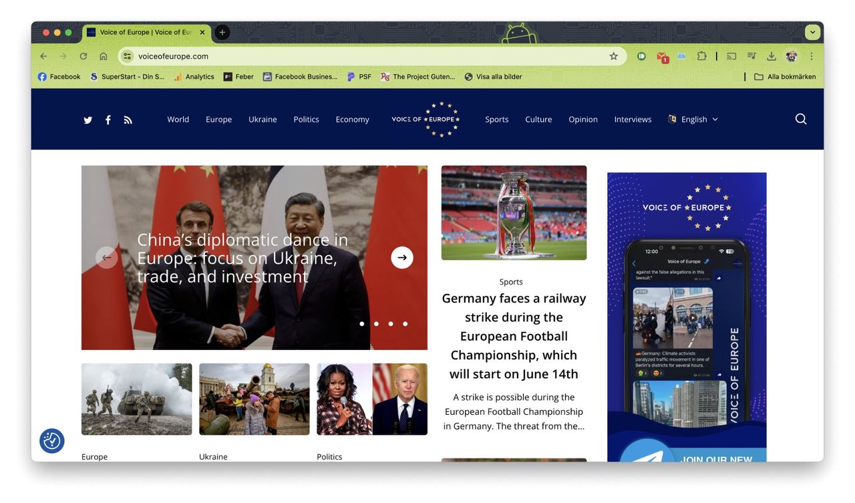Click the search magnifier icon in header
The width and height of the screenshot is (855, 503).
(801, 120)
